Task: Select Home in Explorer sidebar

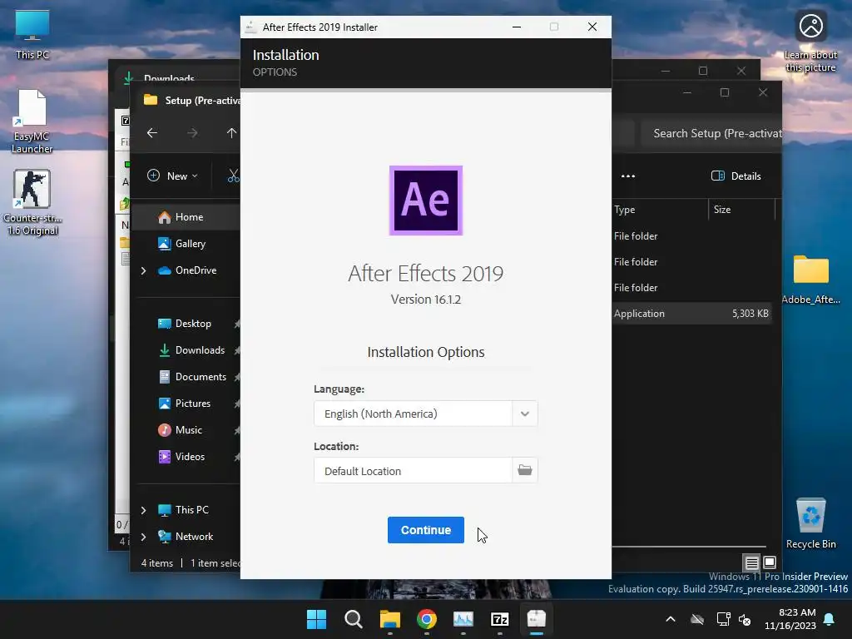Action: (x=187, y=217)
